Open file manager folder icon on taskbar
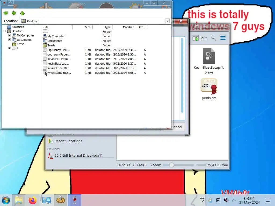 click(19, 200)
